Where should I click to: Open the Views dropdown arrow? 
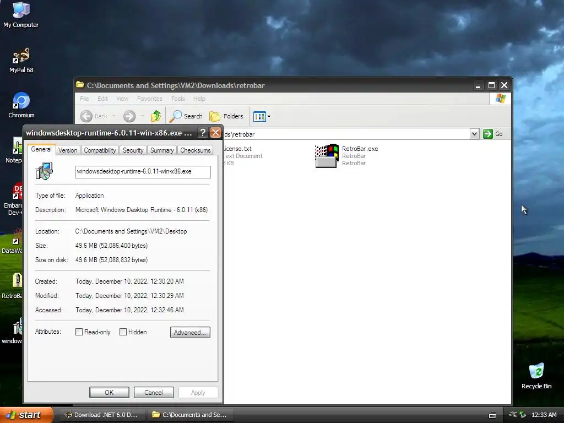[x=269, y=117]
